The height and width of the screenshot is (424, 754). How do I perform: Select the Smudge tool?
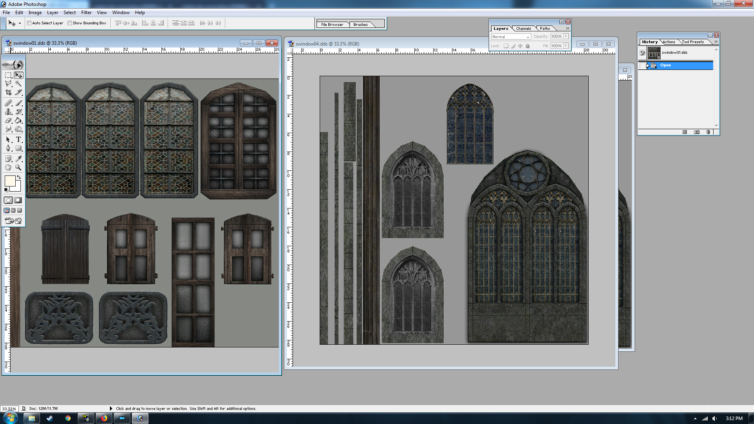tap(8, 129)
